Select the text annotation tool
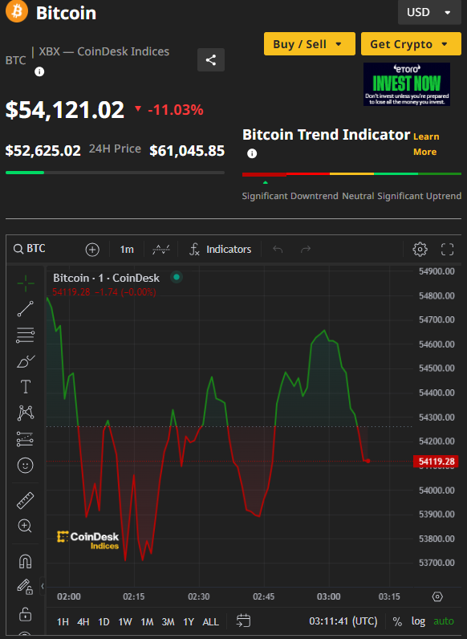The width and height of the screenshot is (467, 639). point(25,387)
